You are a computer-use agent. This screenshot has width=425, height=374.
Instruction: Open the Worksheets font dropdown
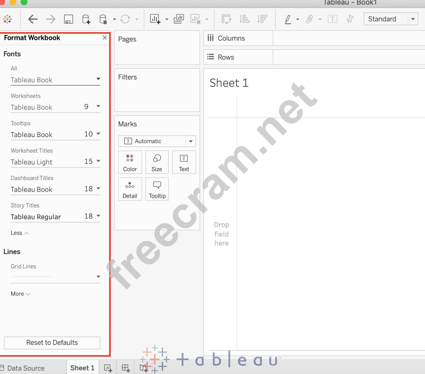click(x=55, y=107)
